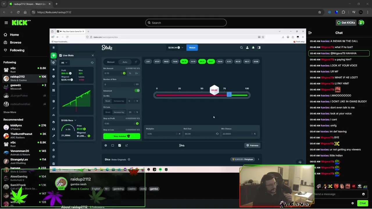The width and height of the screenshot is (372, 209).
Task: Open the chat emoji picker
Action: pyautogui.click(x=363, y=194)
